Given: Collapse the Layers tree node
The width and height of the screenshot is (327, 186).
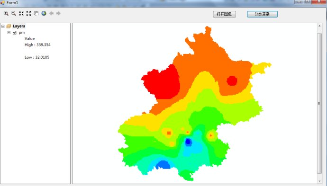Looking at the screenshot, I should pos(3,26).
